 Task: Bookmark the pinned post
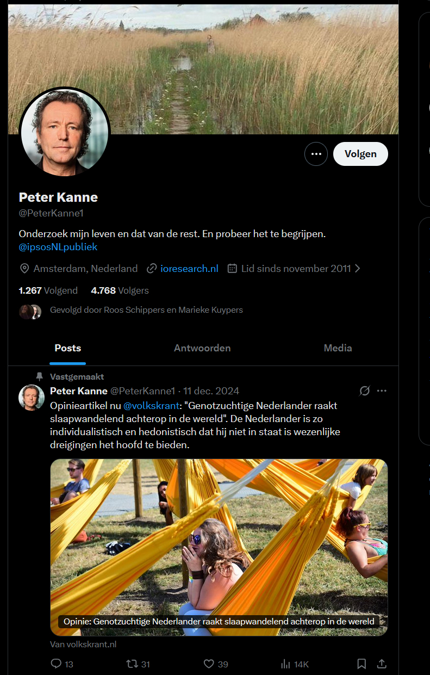point(362,664)
